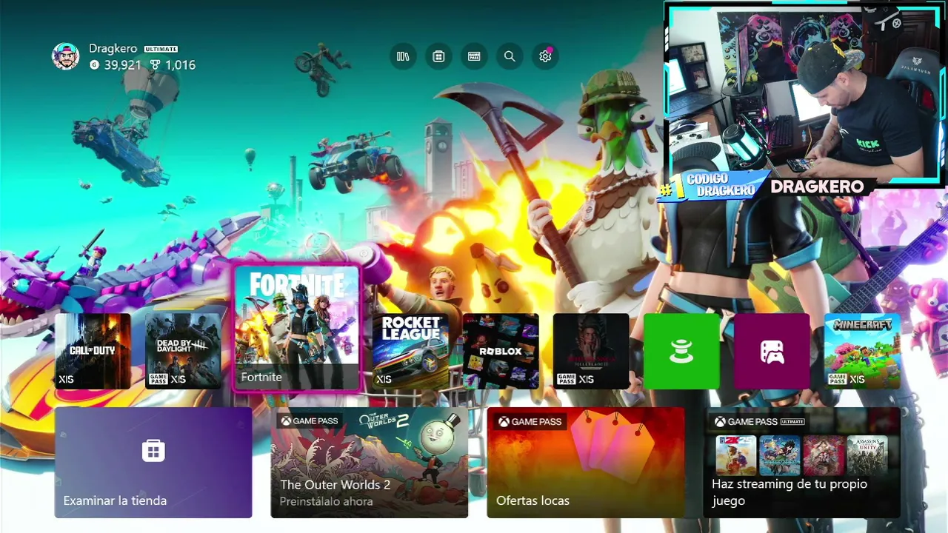Open the Game Pass icon in top bar
Screen dimensions: 948x533
[474, 56]
